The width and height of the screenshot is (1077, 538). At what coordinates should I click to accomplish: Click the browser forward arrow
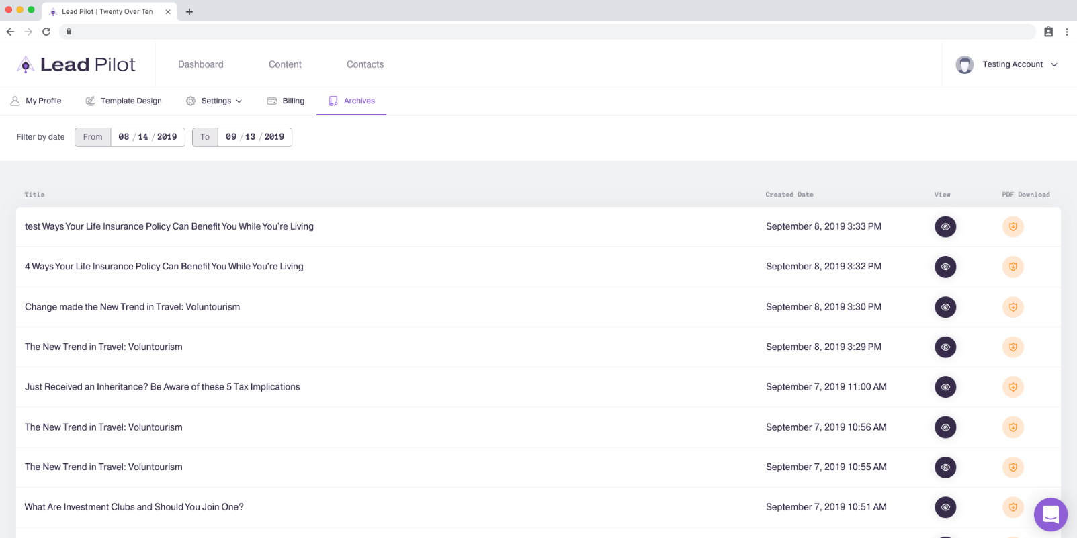coord(28,32)
